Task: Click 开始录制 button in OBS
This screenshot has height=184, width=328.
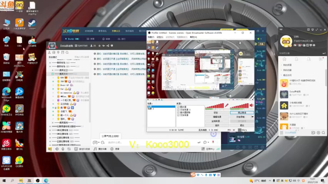Action: click(x=240, y=117)
